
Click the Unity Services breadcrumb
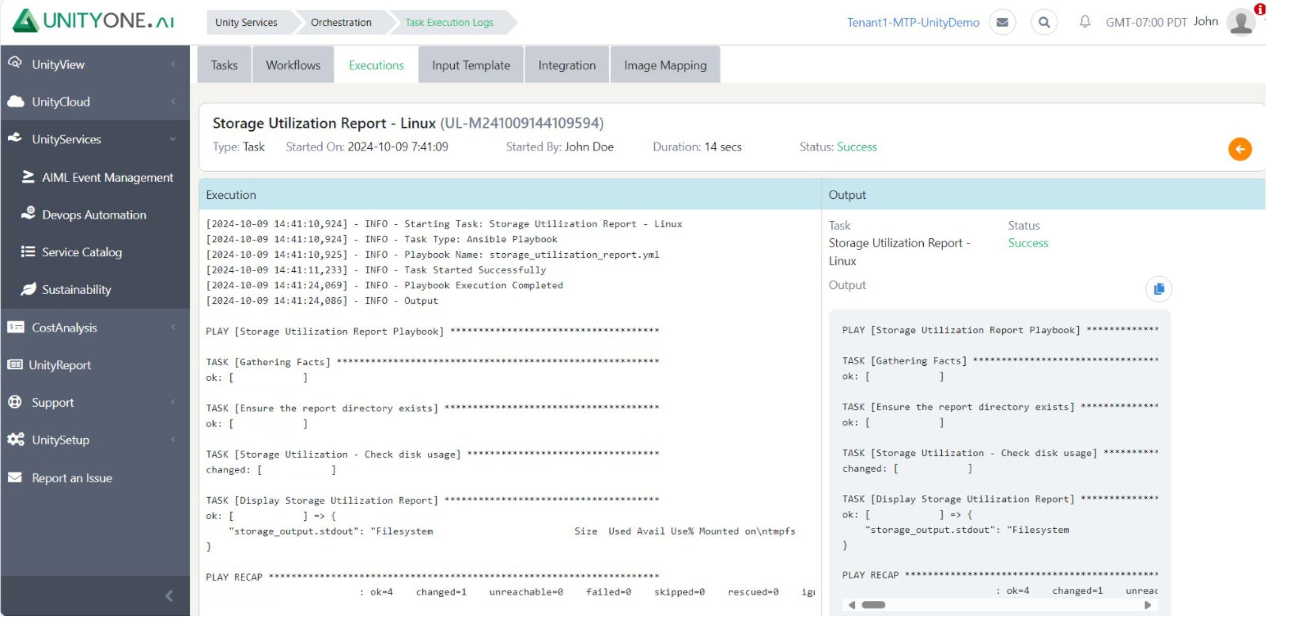coord(246,22)
